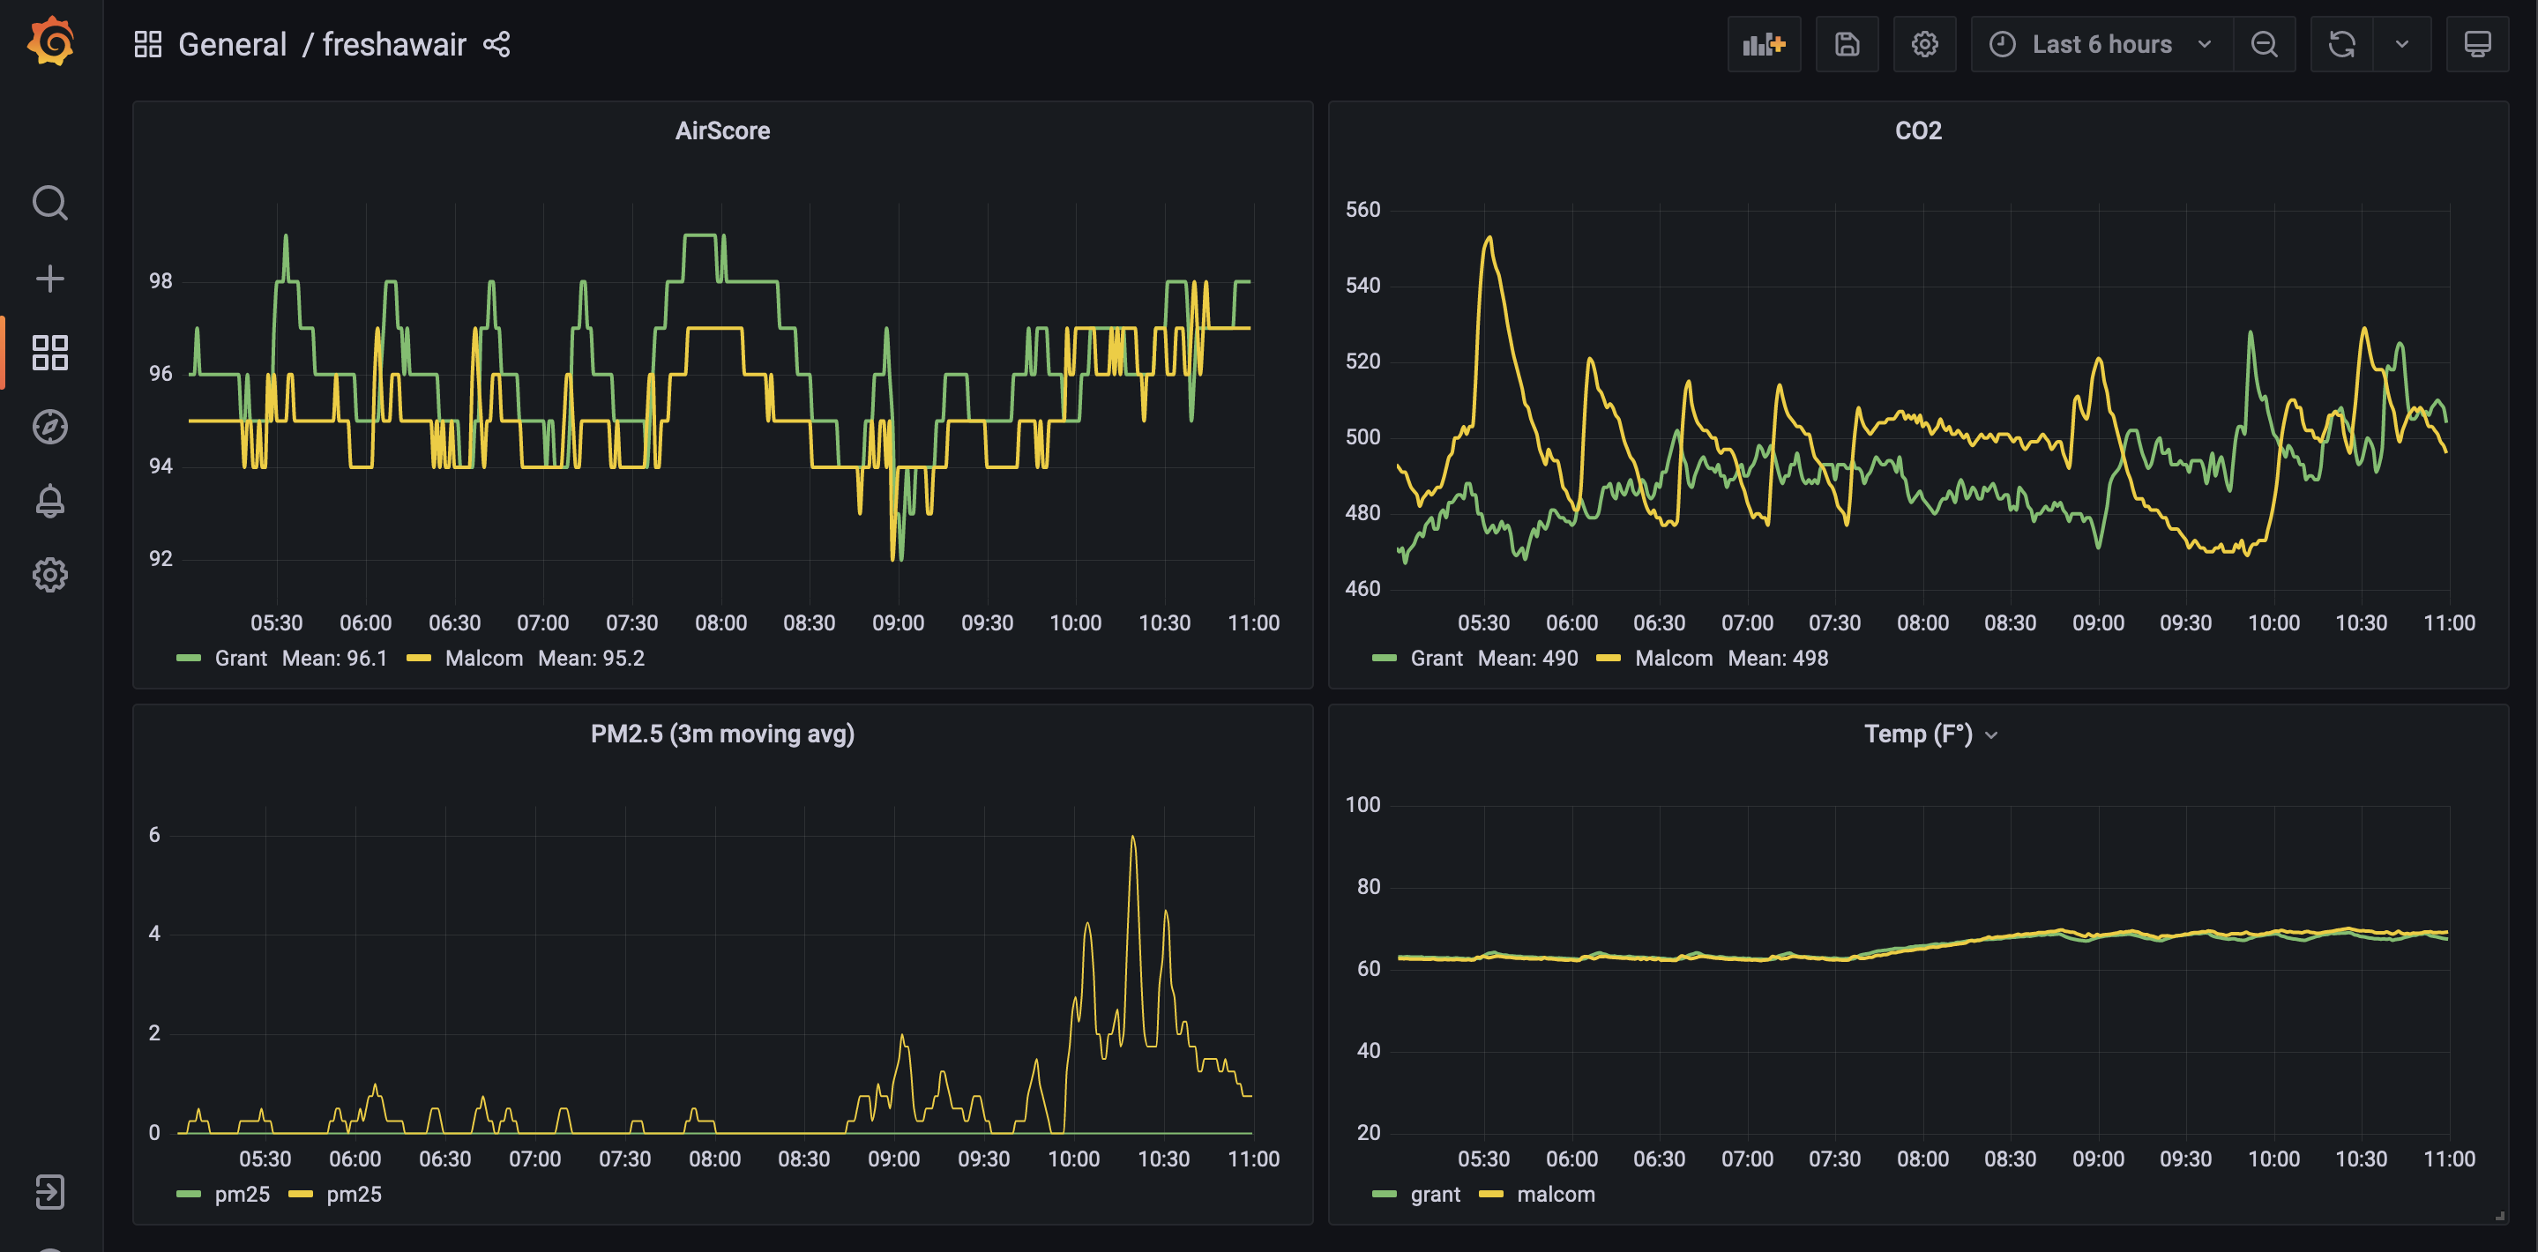
Task: Click the Create plus icon in sidebar
Action: tap(50, 278)
